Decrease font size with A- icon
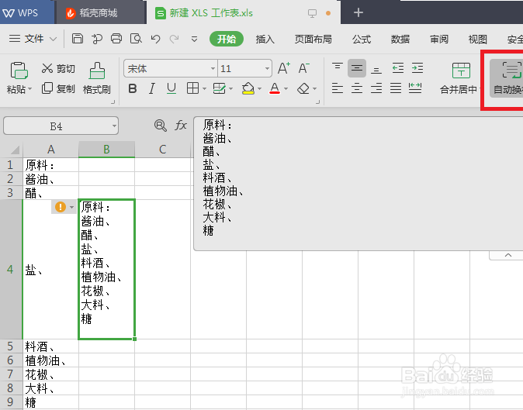523x410 pixels. [x=304, y=68]
